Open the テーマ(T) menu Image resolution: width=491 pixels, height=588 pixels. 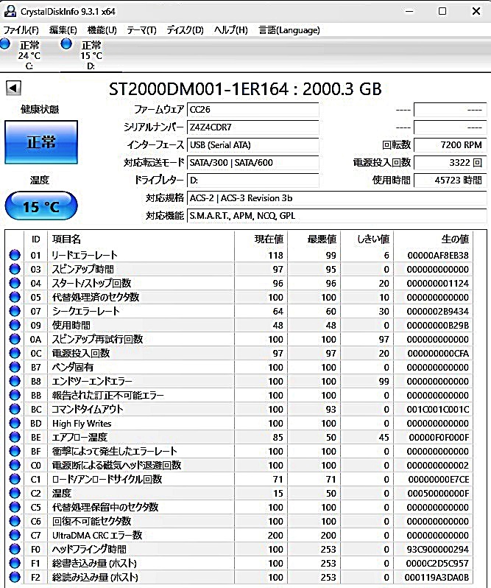click(x=141, y=30)
